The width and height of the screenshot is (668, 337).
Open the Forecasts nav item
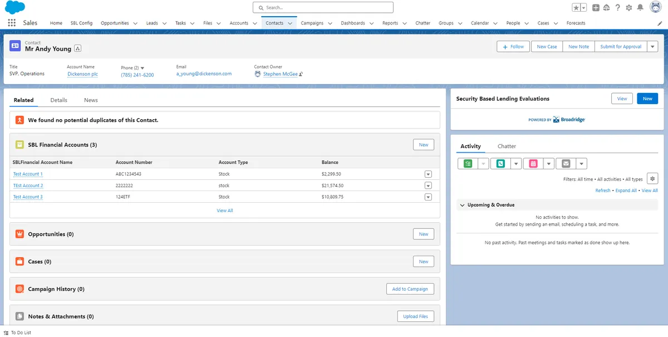576,23
